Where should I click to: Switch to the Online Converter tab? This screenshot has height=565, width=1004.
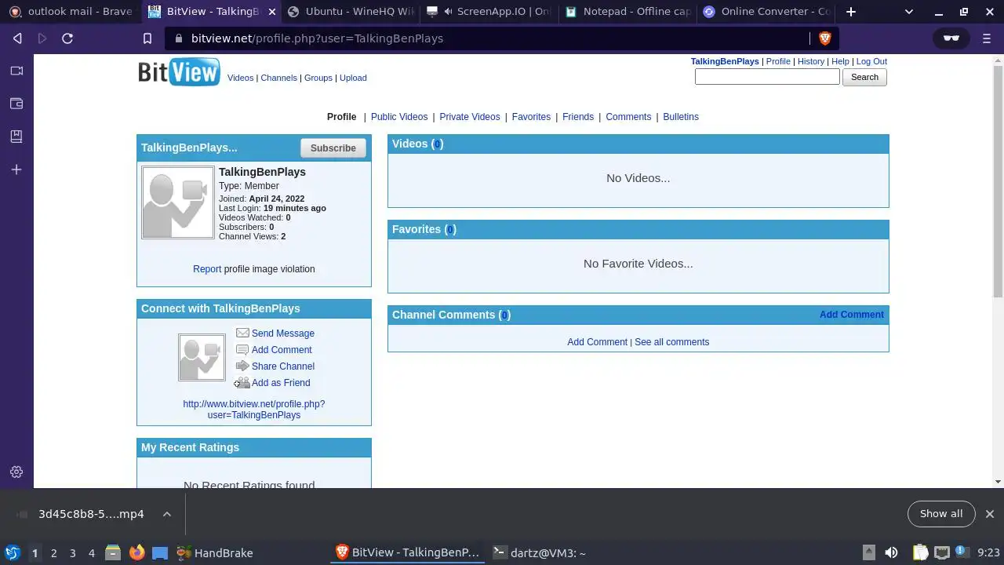point(766,12)
